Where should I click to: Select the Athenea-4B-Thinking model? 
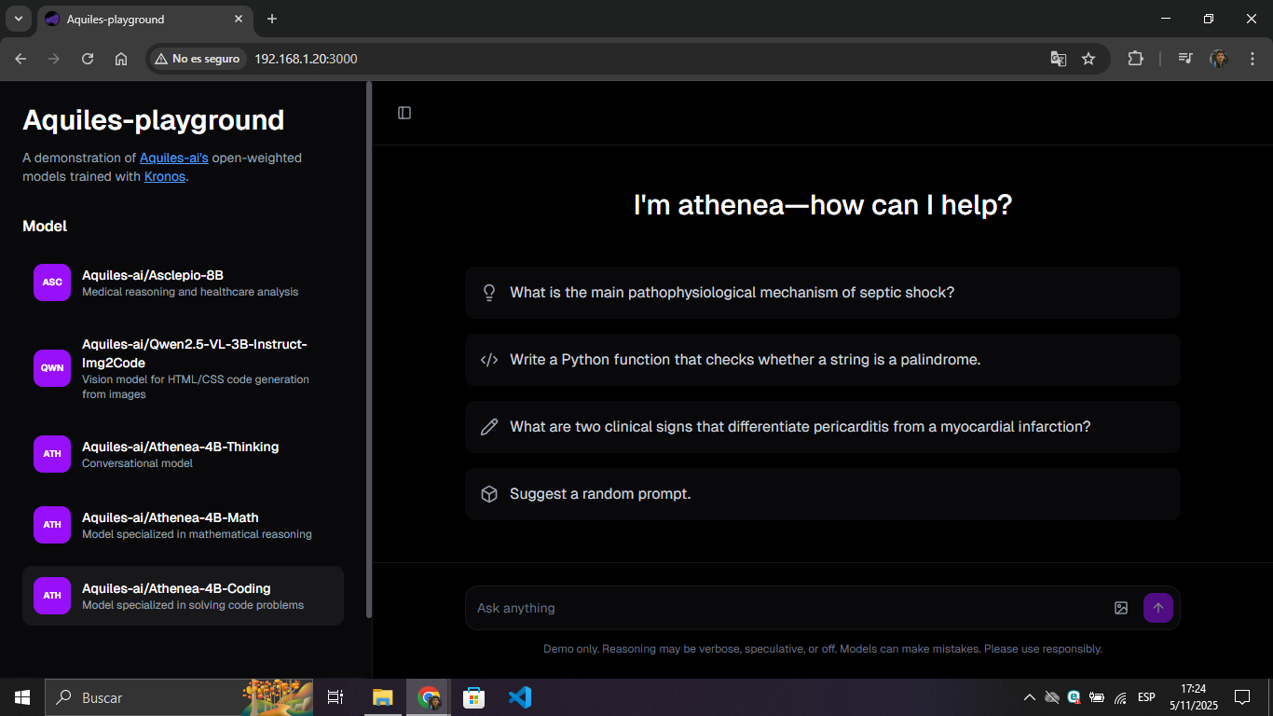tap(183, 454)
